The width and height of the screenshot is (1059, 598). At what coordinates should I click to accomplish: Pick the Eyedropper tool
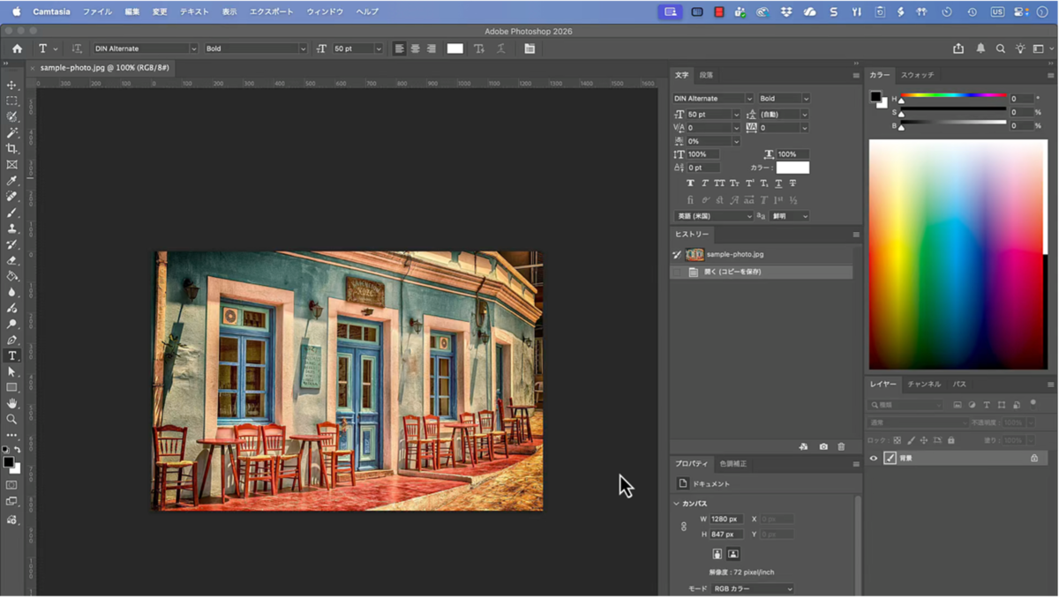[11, 180]
